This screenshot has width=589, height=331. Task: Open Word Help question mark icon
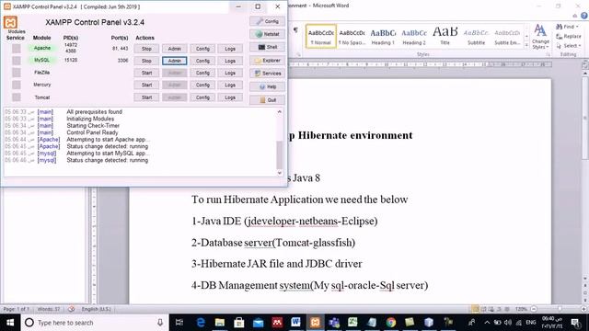(x=584, y=16)
